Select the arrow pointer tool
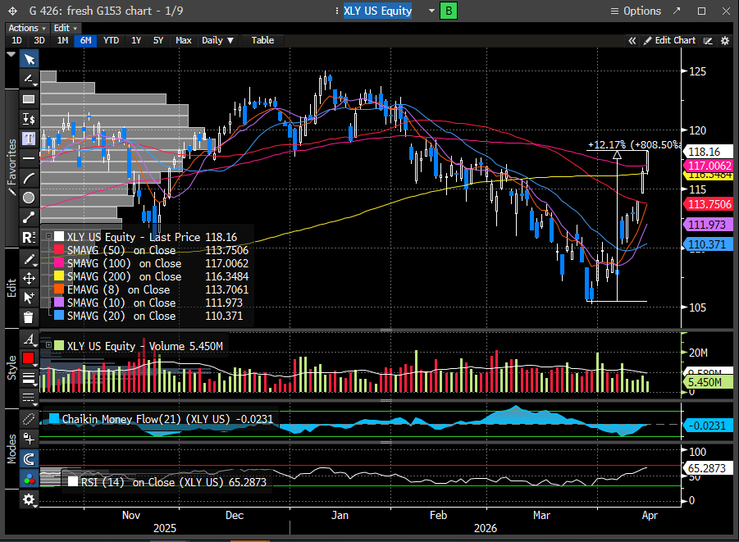Image resolution: width=739 pixels, height=542 pixels. coord(29,59)
